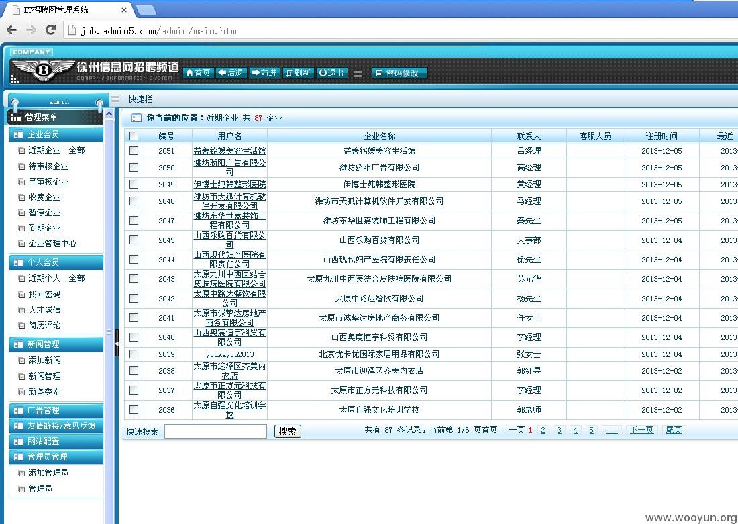This screenshot has width=738, height=524.
Task: Expand the 网站配置 section
Action: (x=56, y=441)
